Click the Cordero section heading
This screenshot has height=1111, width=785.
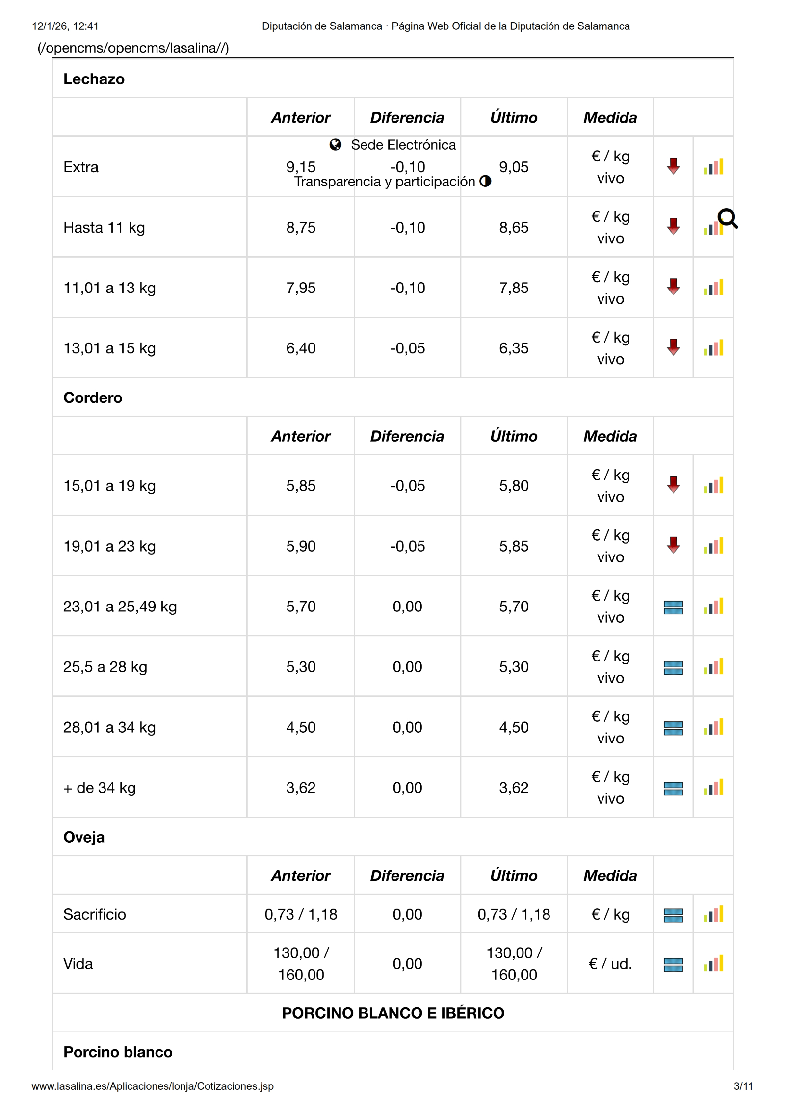[93, 397]
